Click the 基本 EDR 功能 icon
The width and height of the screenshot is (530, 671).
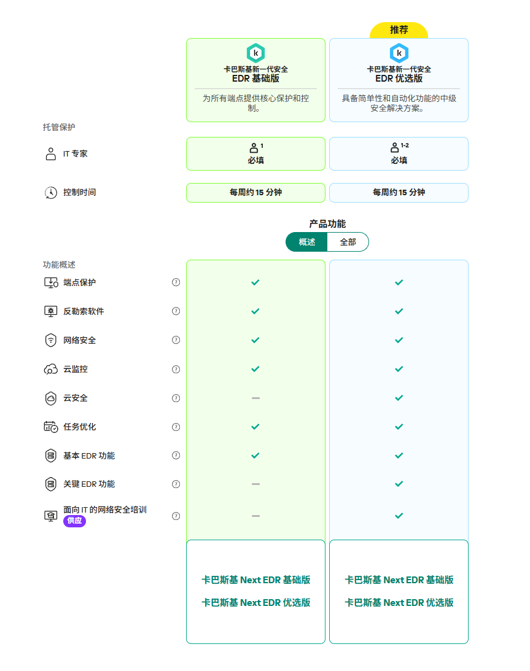point(50,456)
